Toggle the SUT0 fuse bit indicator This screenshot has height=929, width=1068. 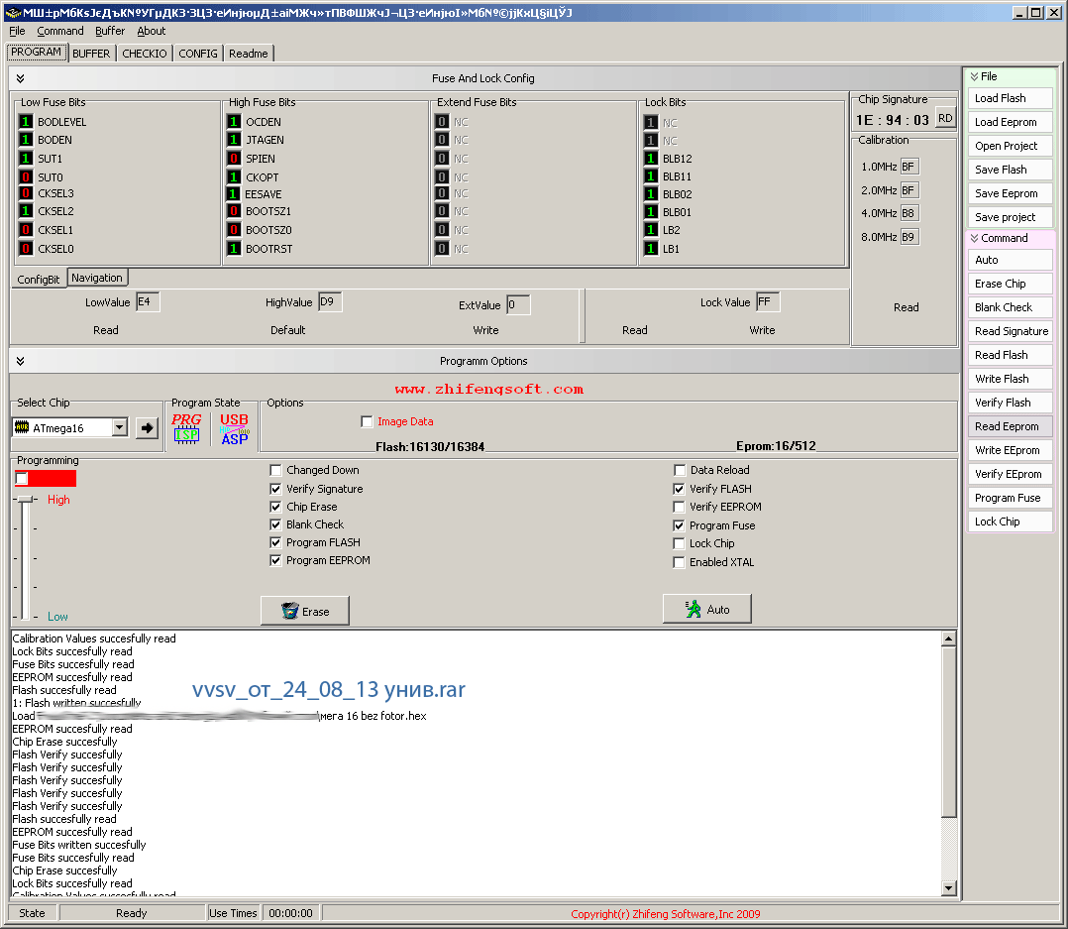click(x=25, y=176)
